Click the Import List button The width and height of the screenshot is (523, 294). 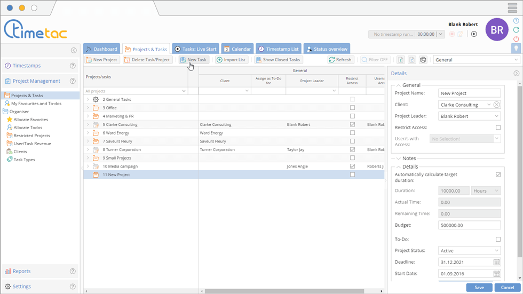[231, 60]
